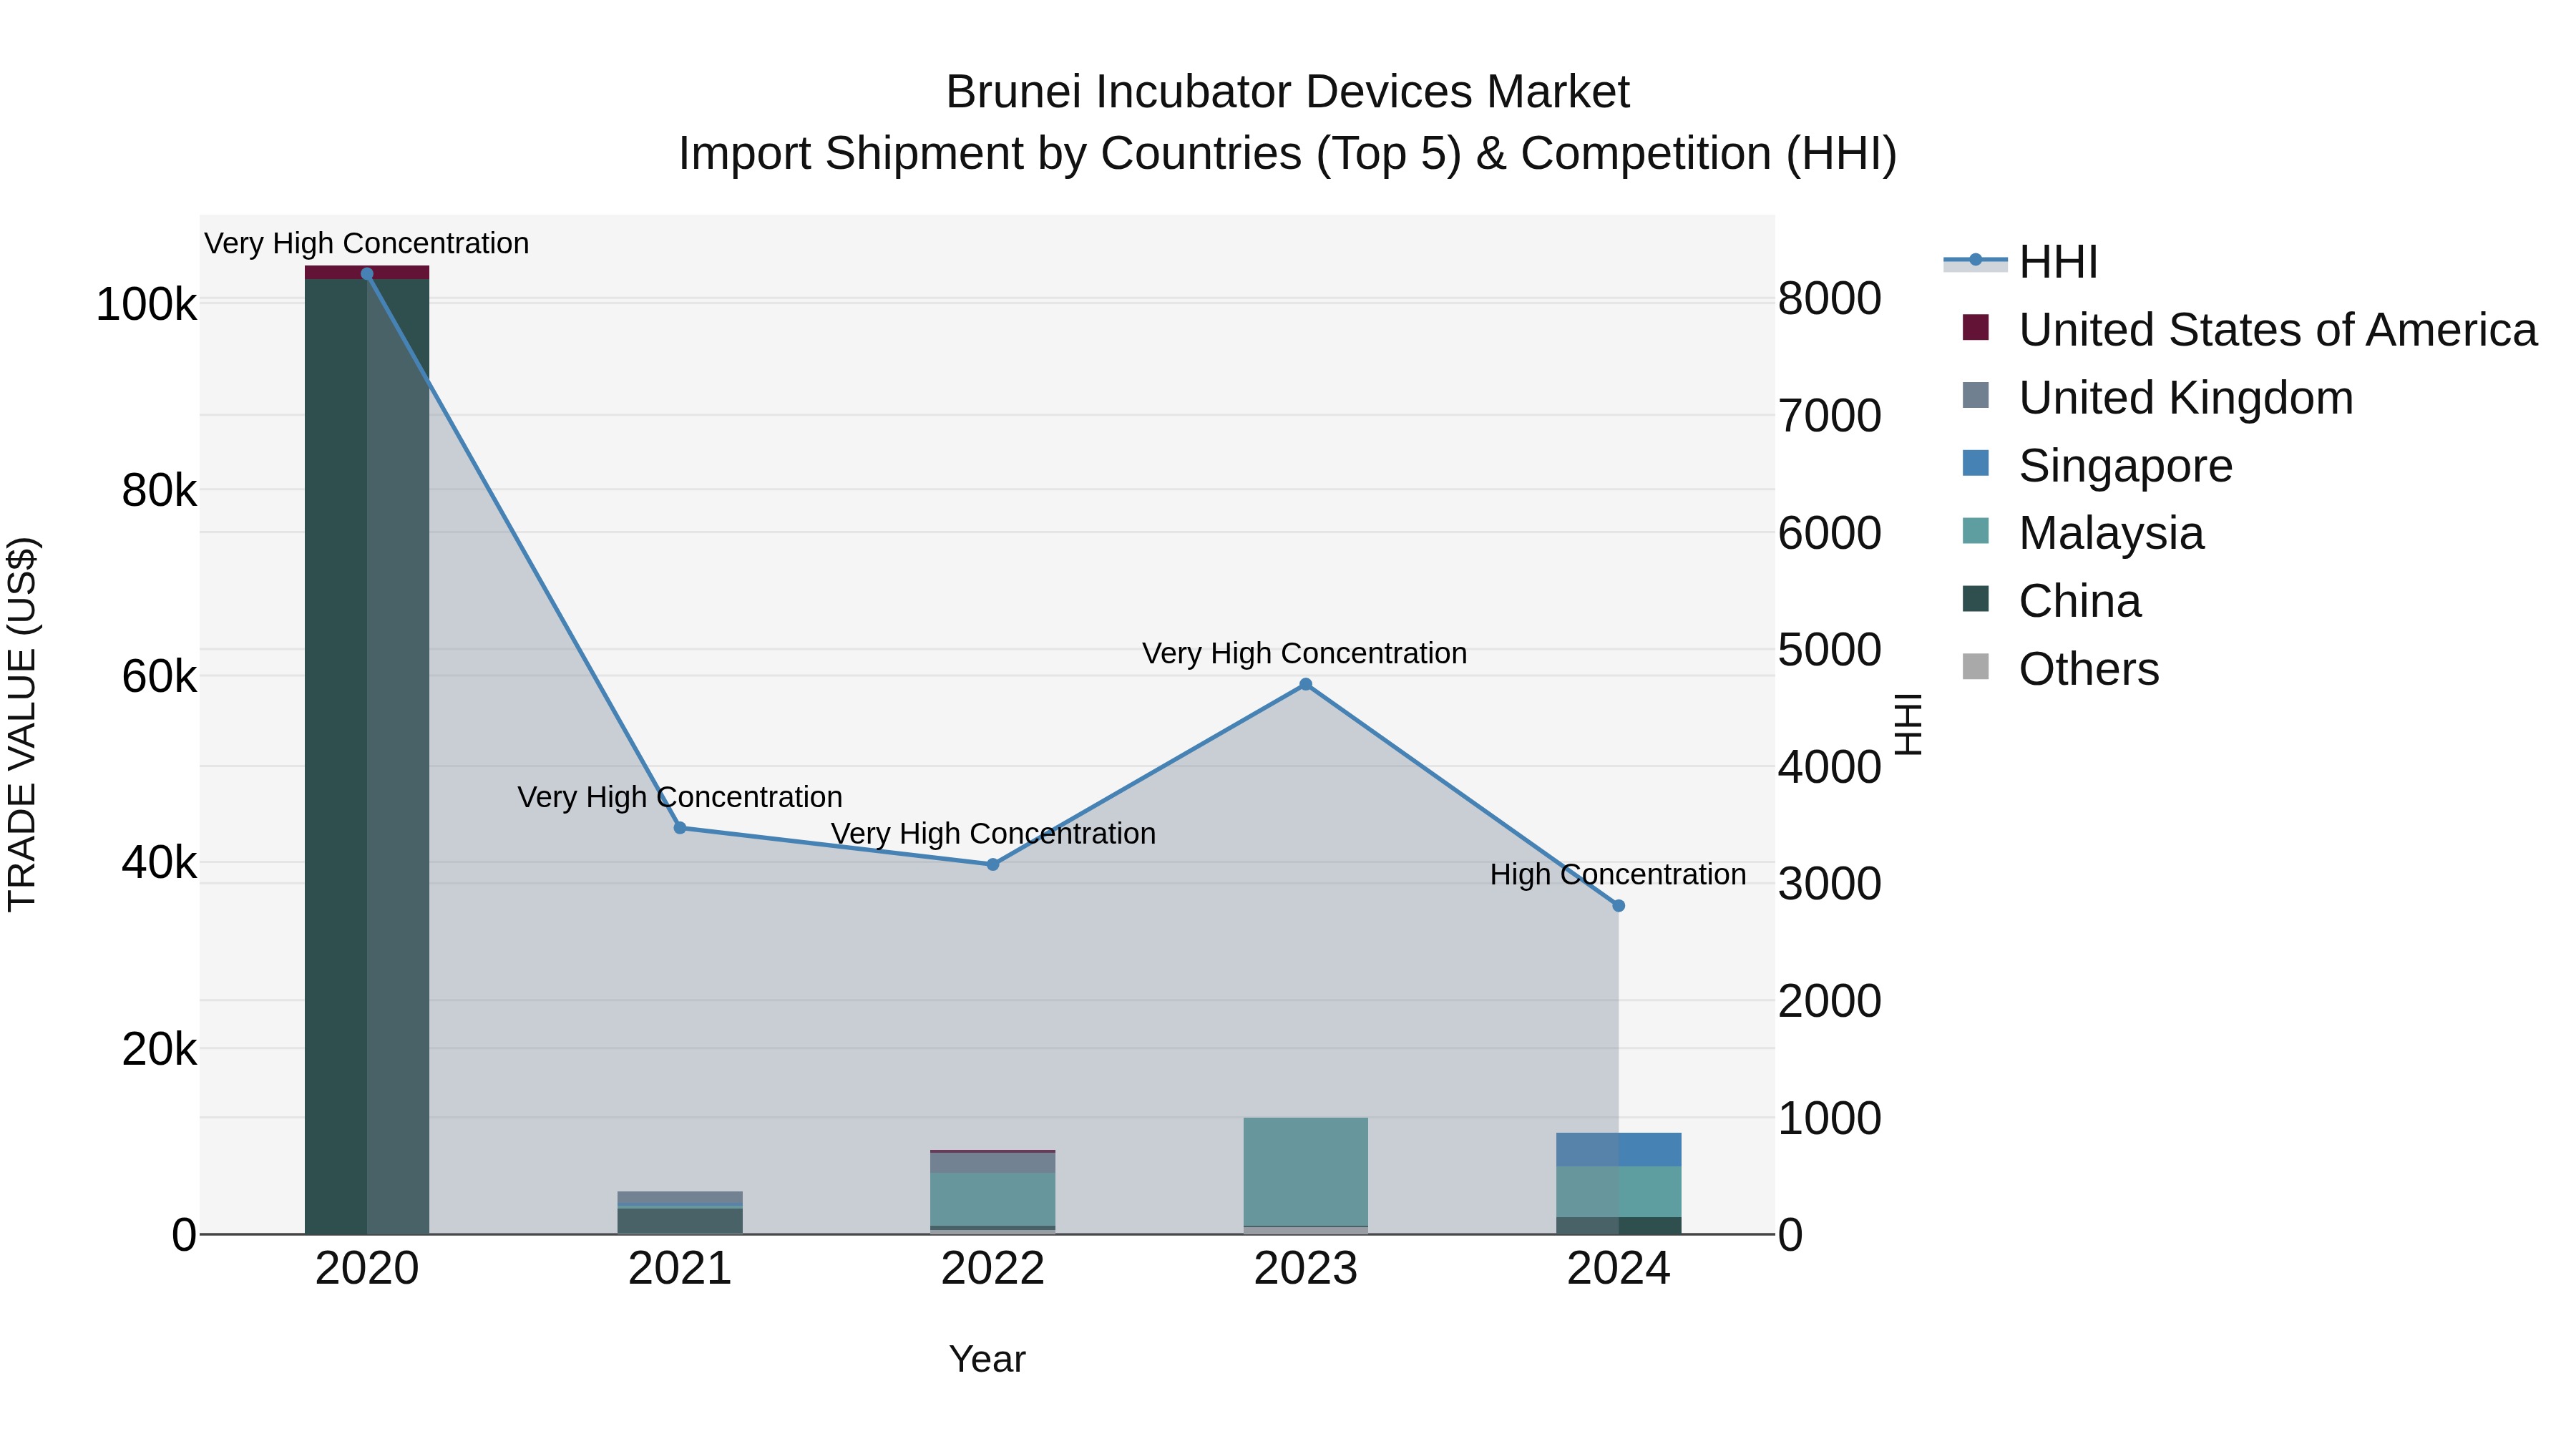Click the HHI data point for 2022
Screen dimensions: 2576x1449
[x=993, y=864]
